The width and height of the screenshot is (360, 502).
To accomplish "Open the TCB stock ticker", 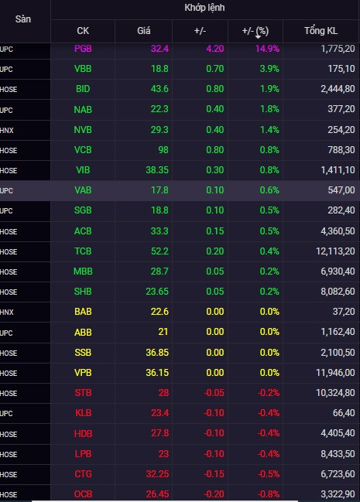I will coord(83,251).
